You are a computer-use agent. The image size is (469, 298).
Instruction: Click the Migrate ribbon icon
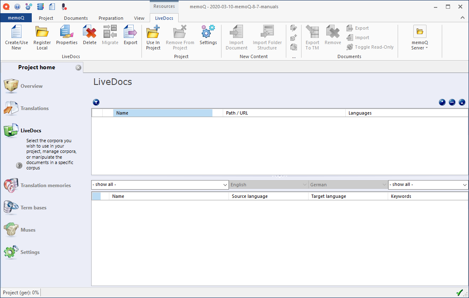(110, 35)
